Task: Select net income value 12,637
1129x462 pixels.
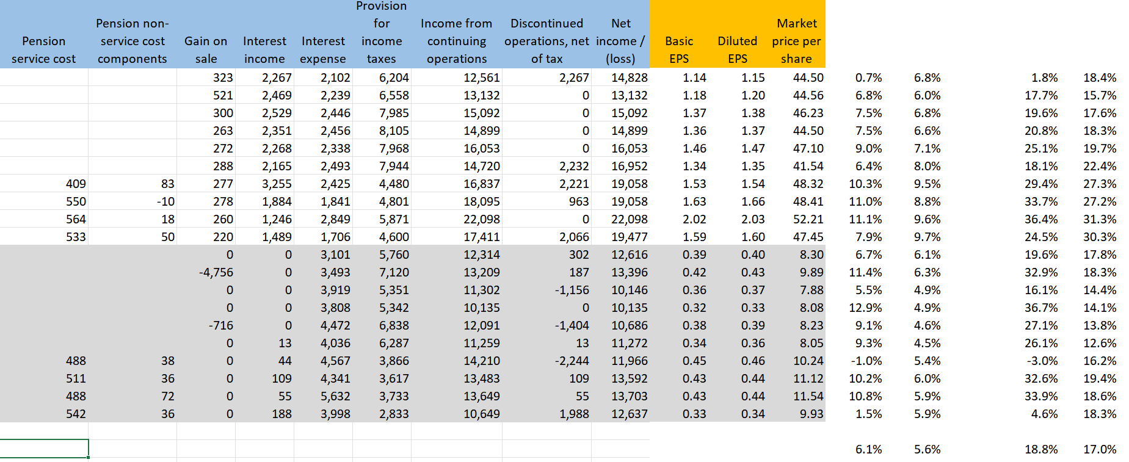Action: click(630, 414)
